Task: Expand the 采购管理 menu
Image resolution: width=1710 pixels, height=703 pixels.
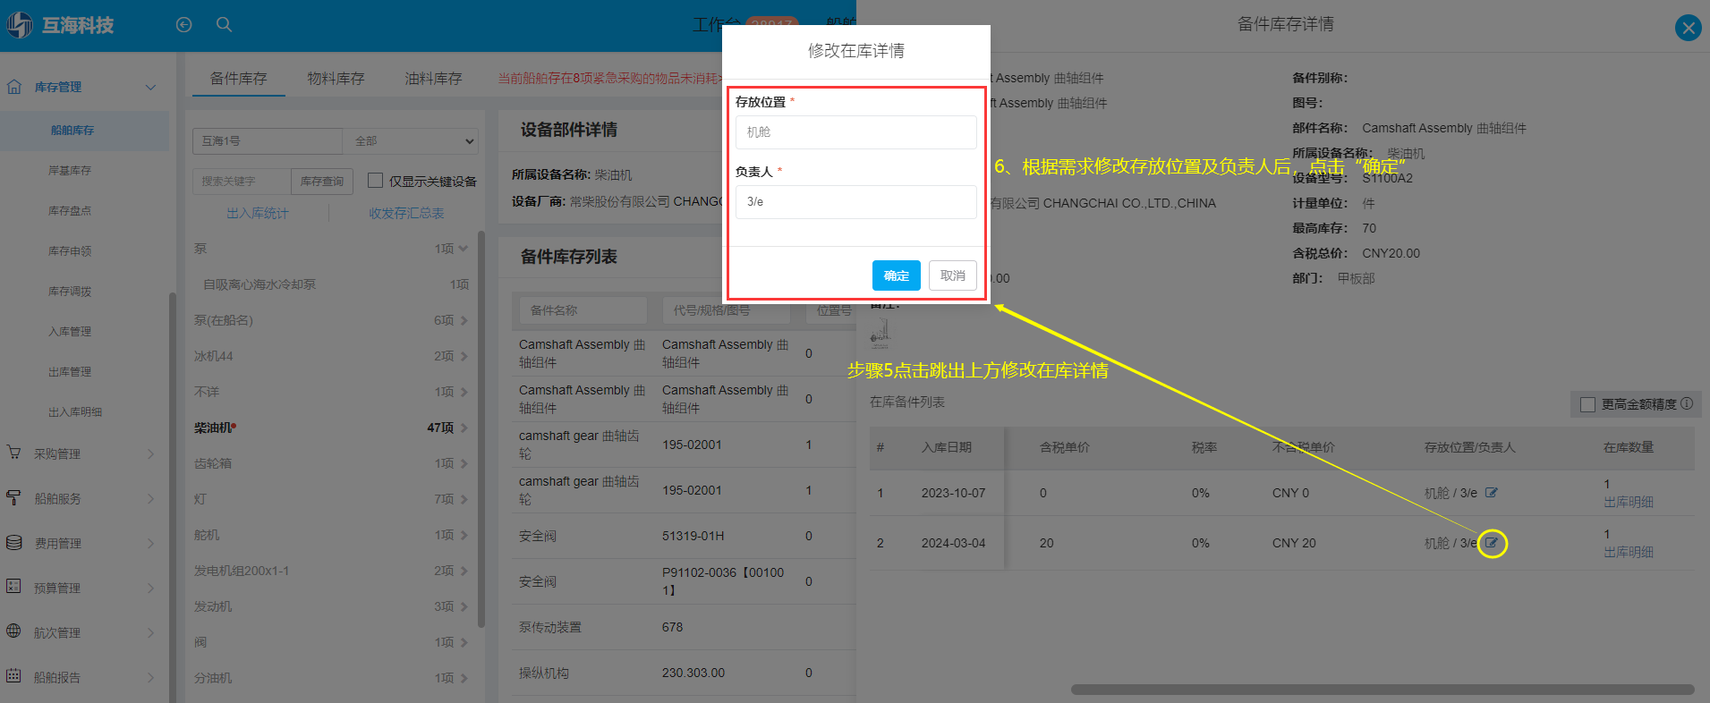Action: (150, 453)
